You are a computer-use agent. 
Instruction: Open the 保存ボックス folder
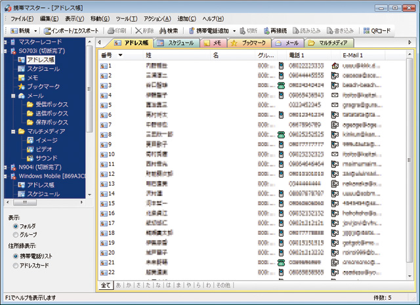(52, 123)
